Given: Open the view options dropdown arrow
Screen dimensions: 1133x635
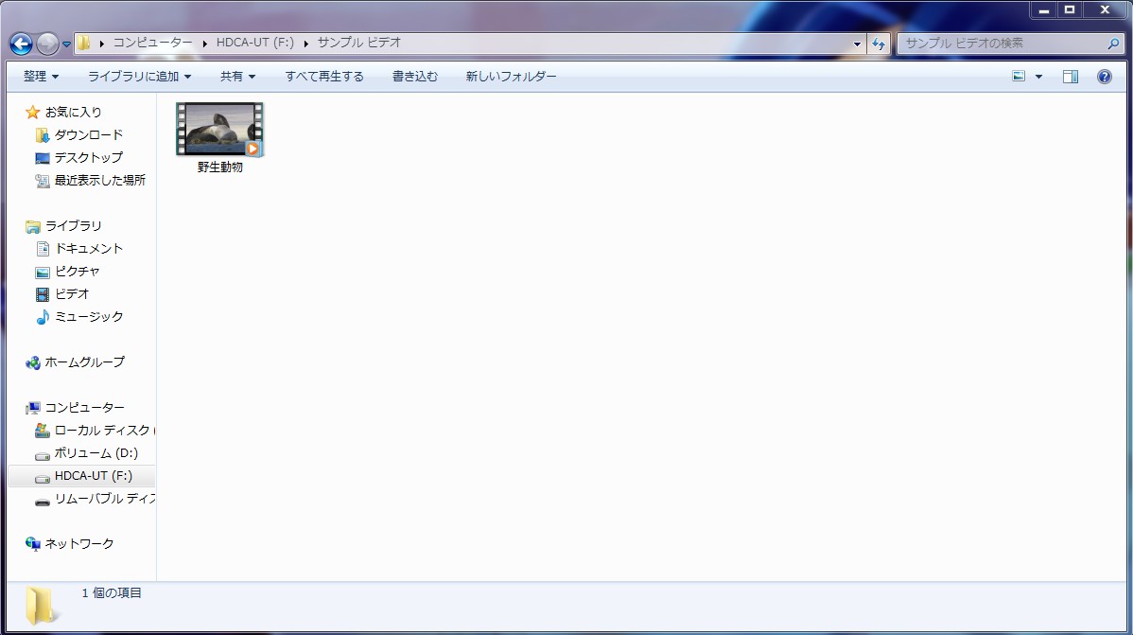Looking at the screenshot, I should pos(1039,76).
